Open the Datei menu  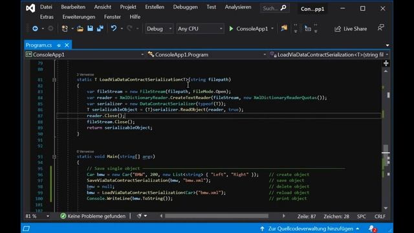tap(46, 7)
